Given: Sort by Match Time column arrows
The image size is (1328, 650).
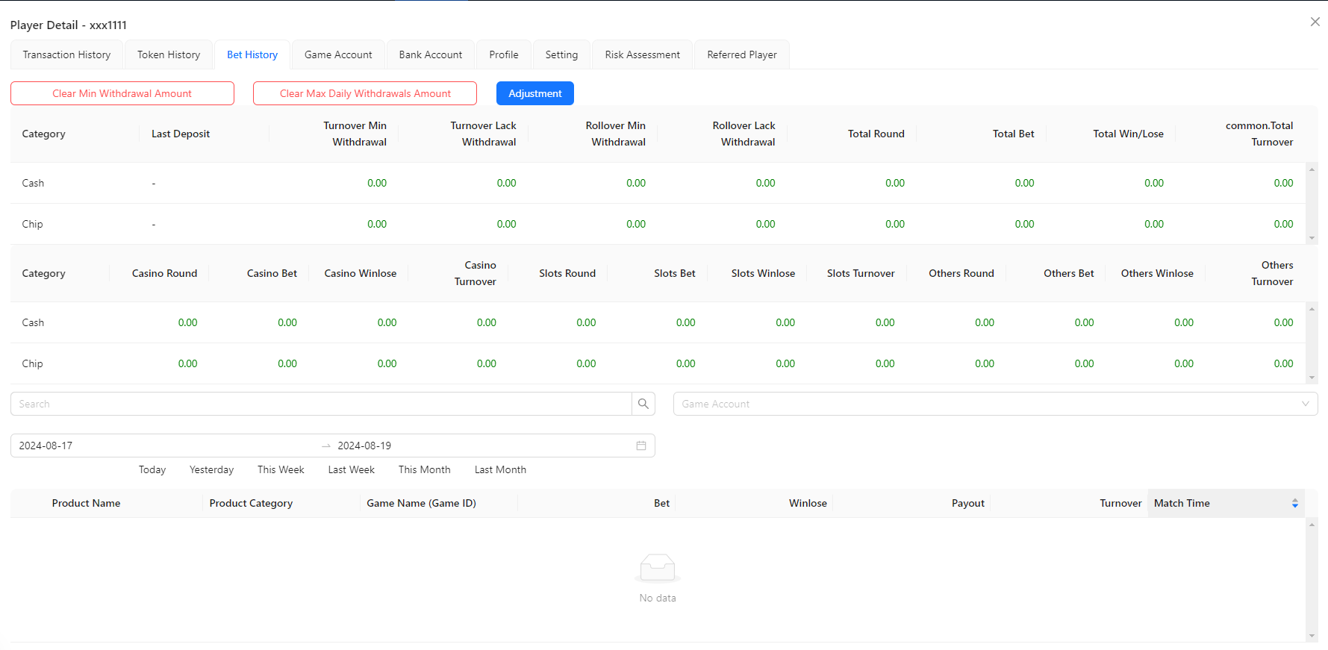Looking at the screenshot, I should [1294, 504].
